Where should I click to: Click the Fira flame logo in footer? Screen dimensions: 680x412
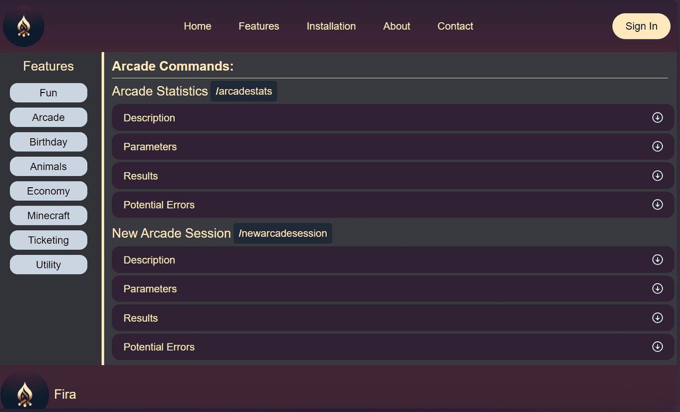click(24, 393)
